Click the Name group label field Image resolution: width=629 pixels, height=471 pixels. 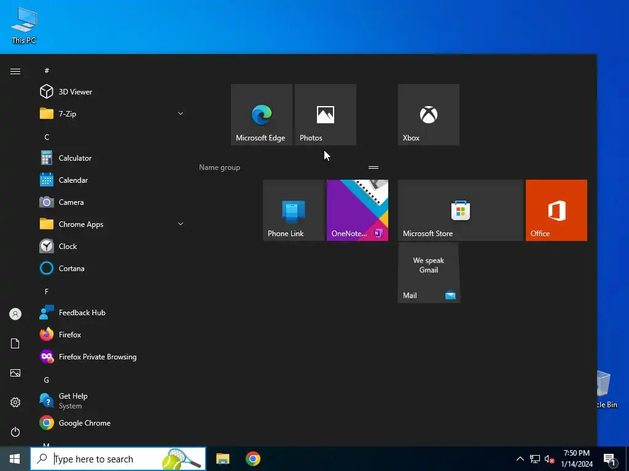(219, 167)
